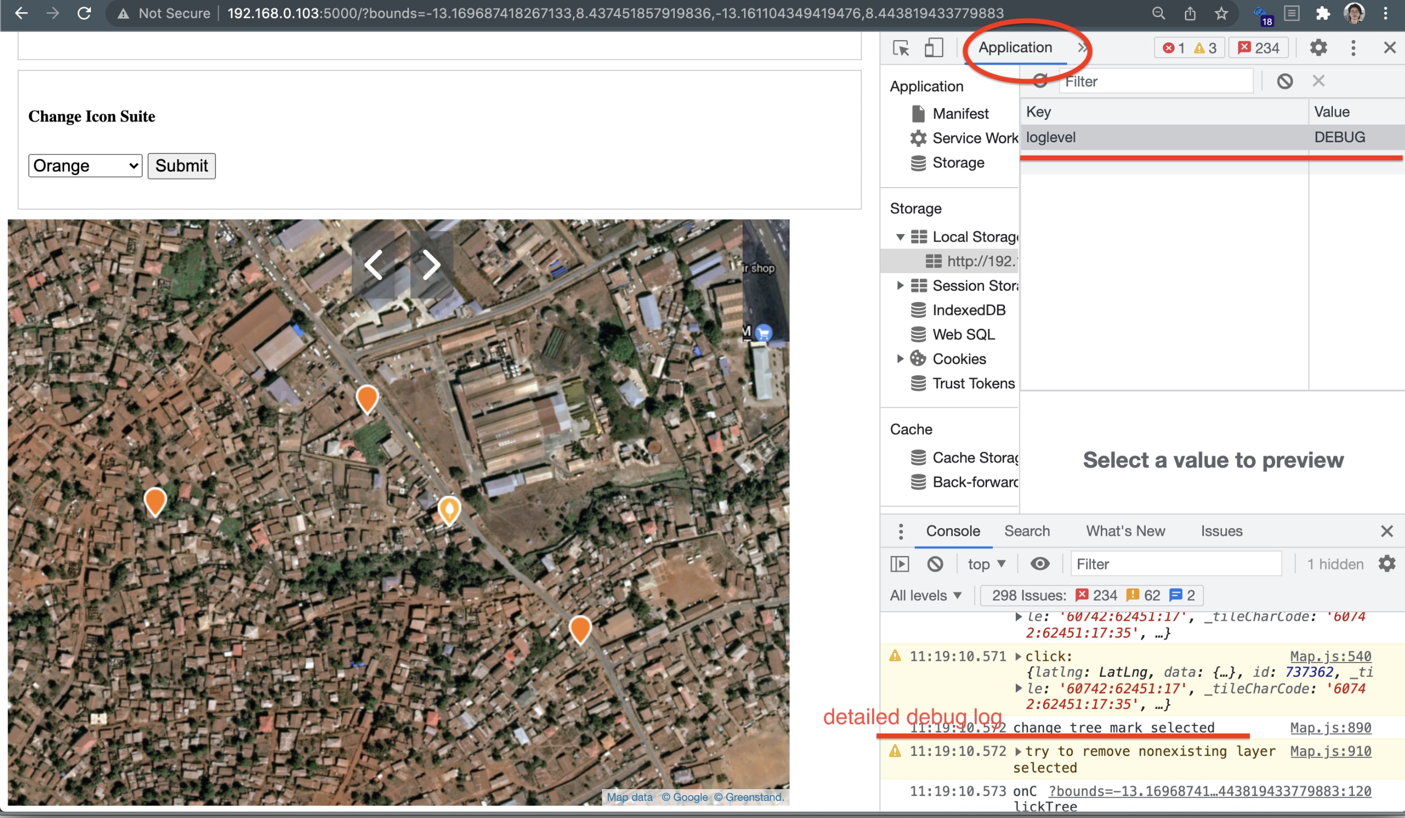The height and width of the screenshot is (818, 1405).
Task: Open the DevTools more options menu
Action: click(1353, 48)
